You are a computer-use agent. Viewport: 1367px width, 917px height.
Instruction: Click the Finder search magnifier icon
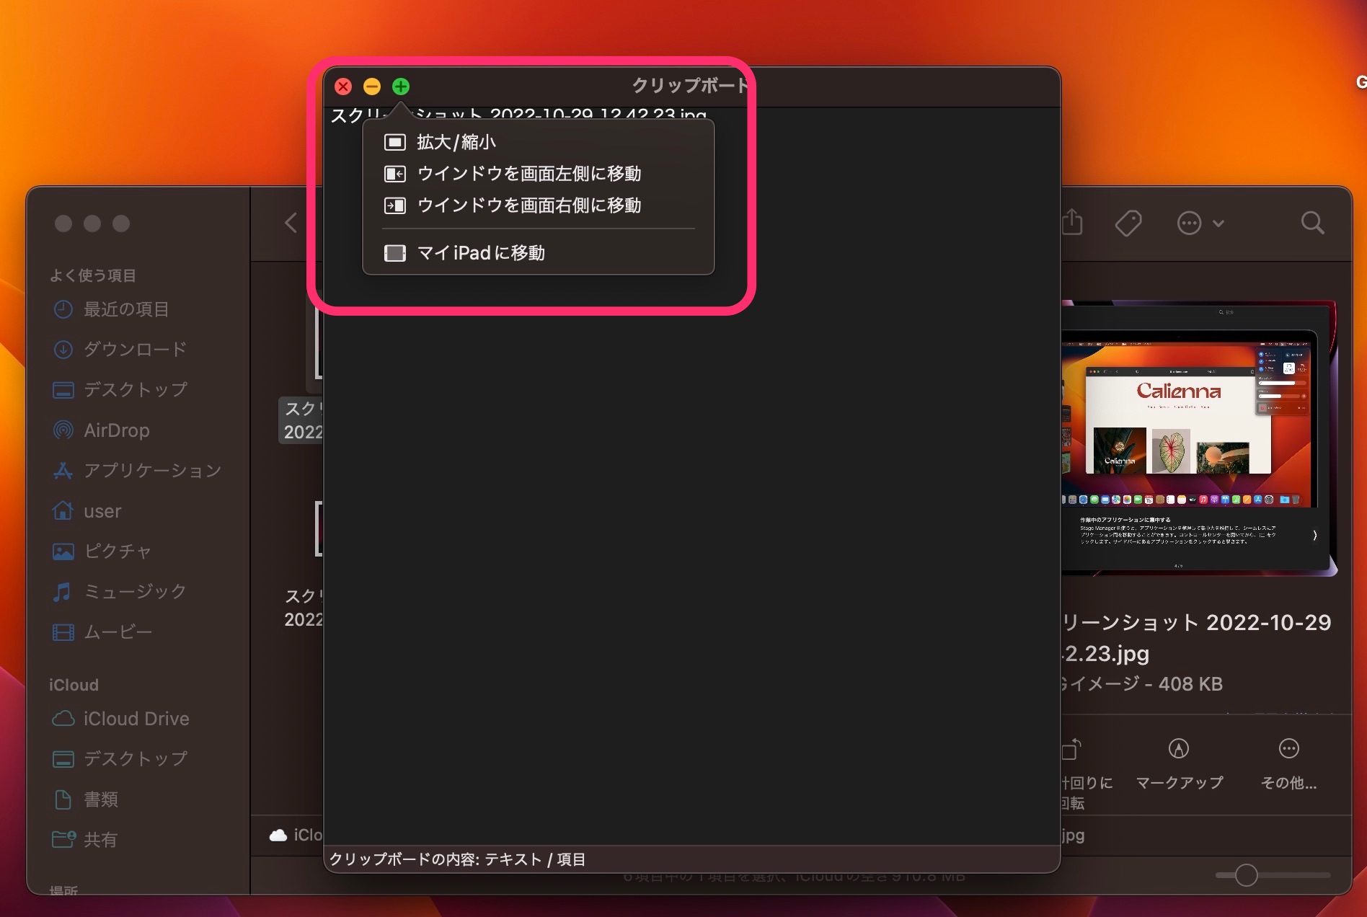(x=1312, y=223)
